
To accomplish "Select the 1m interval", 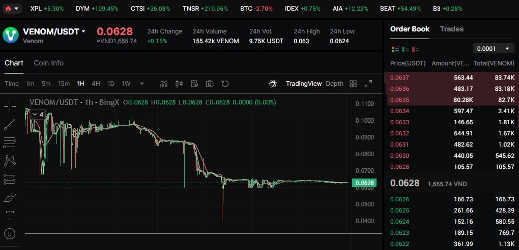I will coord(30,84).
